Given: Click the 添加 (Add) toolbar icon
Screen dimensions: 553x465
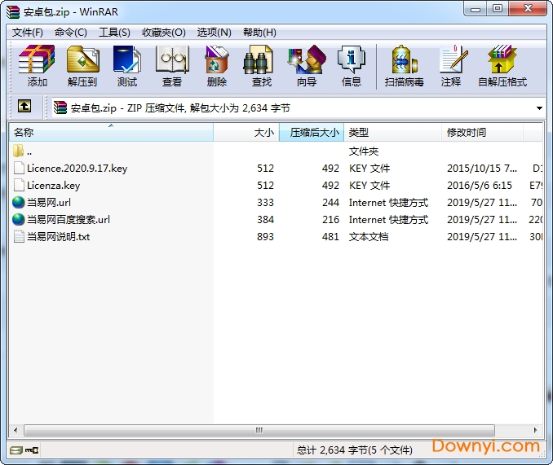Looking at the screenshot, I should tap(37, 66).
